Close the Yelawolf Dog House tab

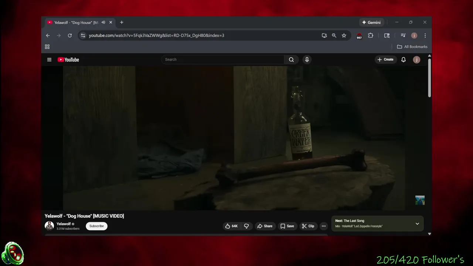click(110, 23)
